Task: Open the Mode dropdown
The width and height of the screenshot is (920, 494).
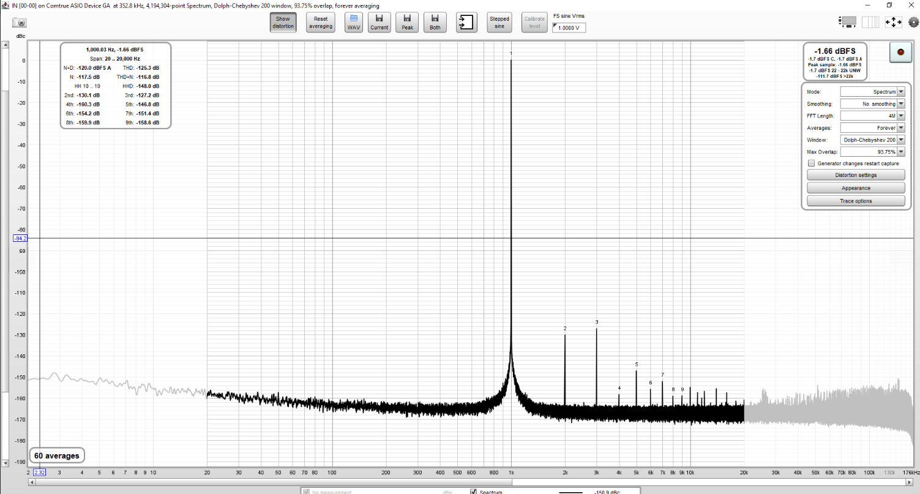Action: [872, 92]
